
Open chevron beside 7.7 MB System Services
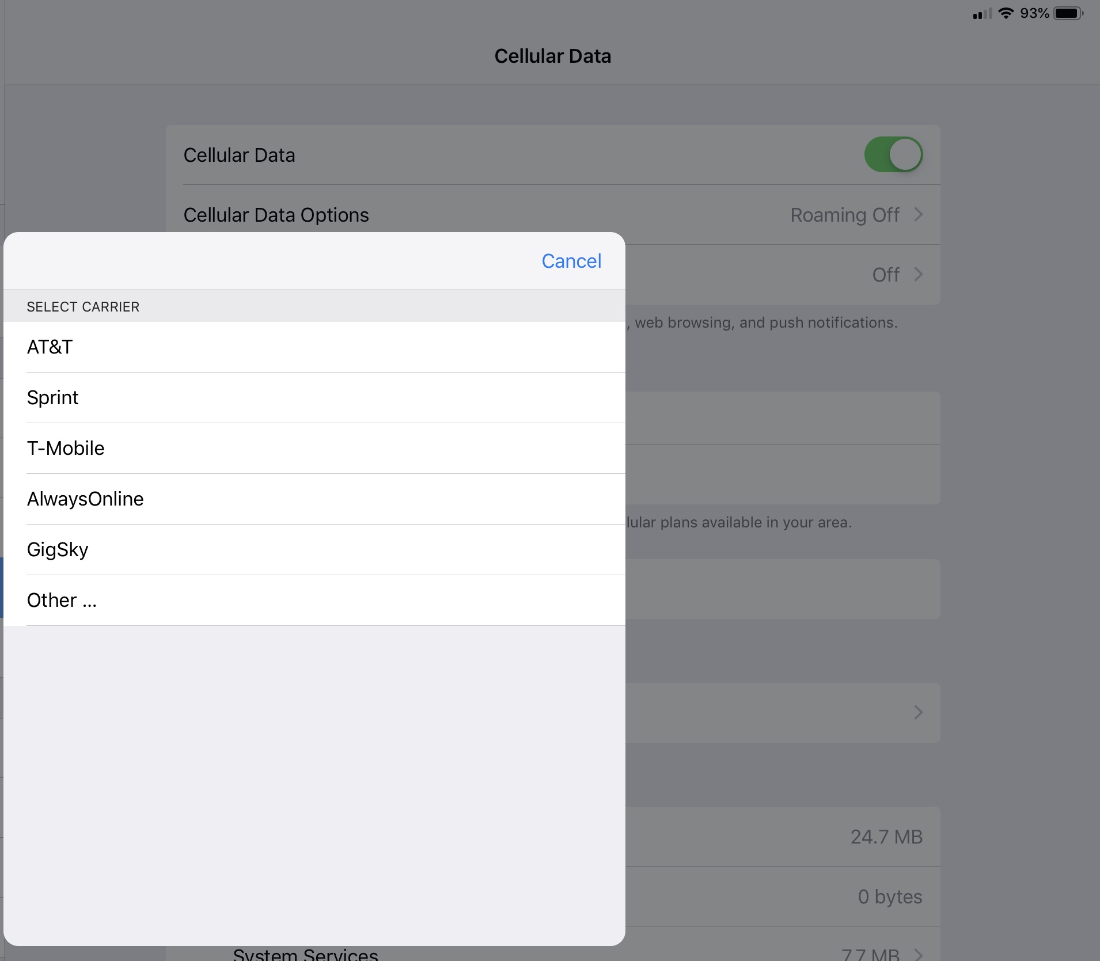(x=919, y=954)
